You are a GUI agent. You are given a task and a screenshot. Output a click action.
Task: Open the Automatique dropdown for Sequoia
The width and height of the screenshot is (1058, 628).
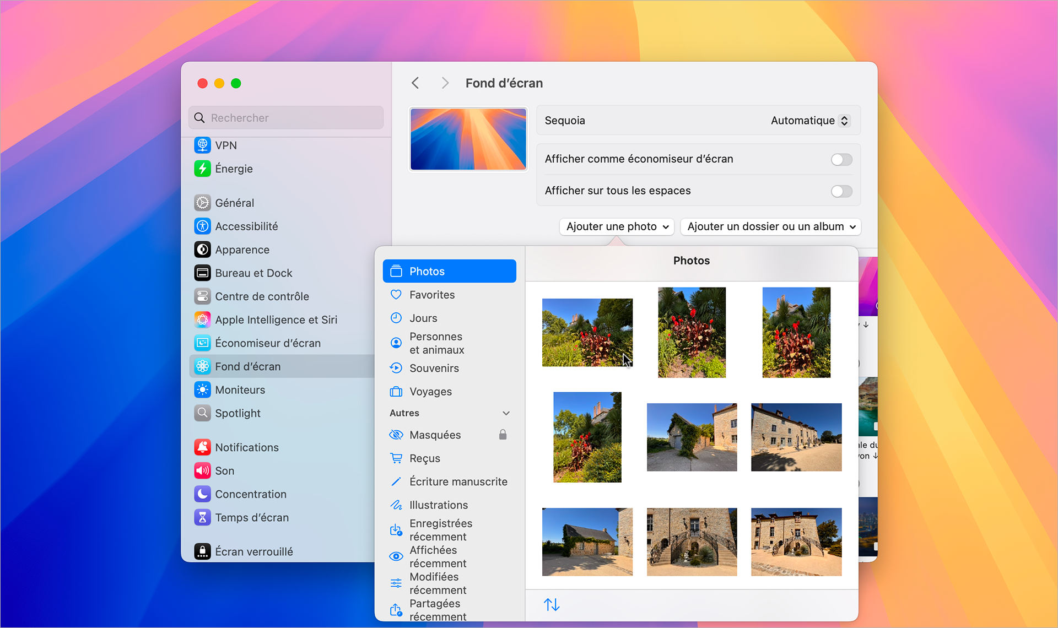click(810, 120)
